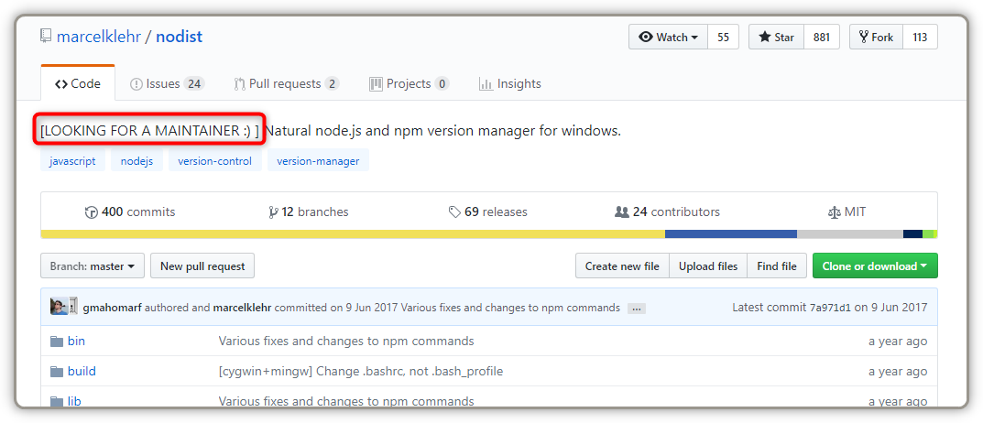
Task: Click the blue language bar segment
Action: click(731, 234)
